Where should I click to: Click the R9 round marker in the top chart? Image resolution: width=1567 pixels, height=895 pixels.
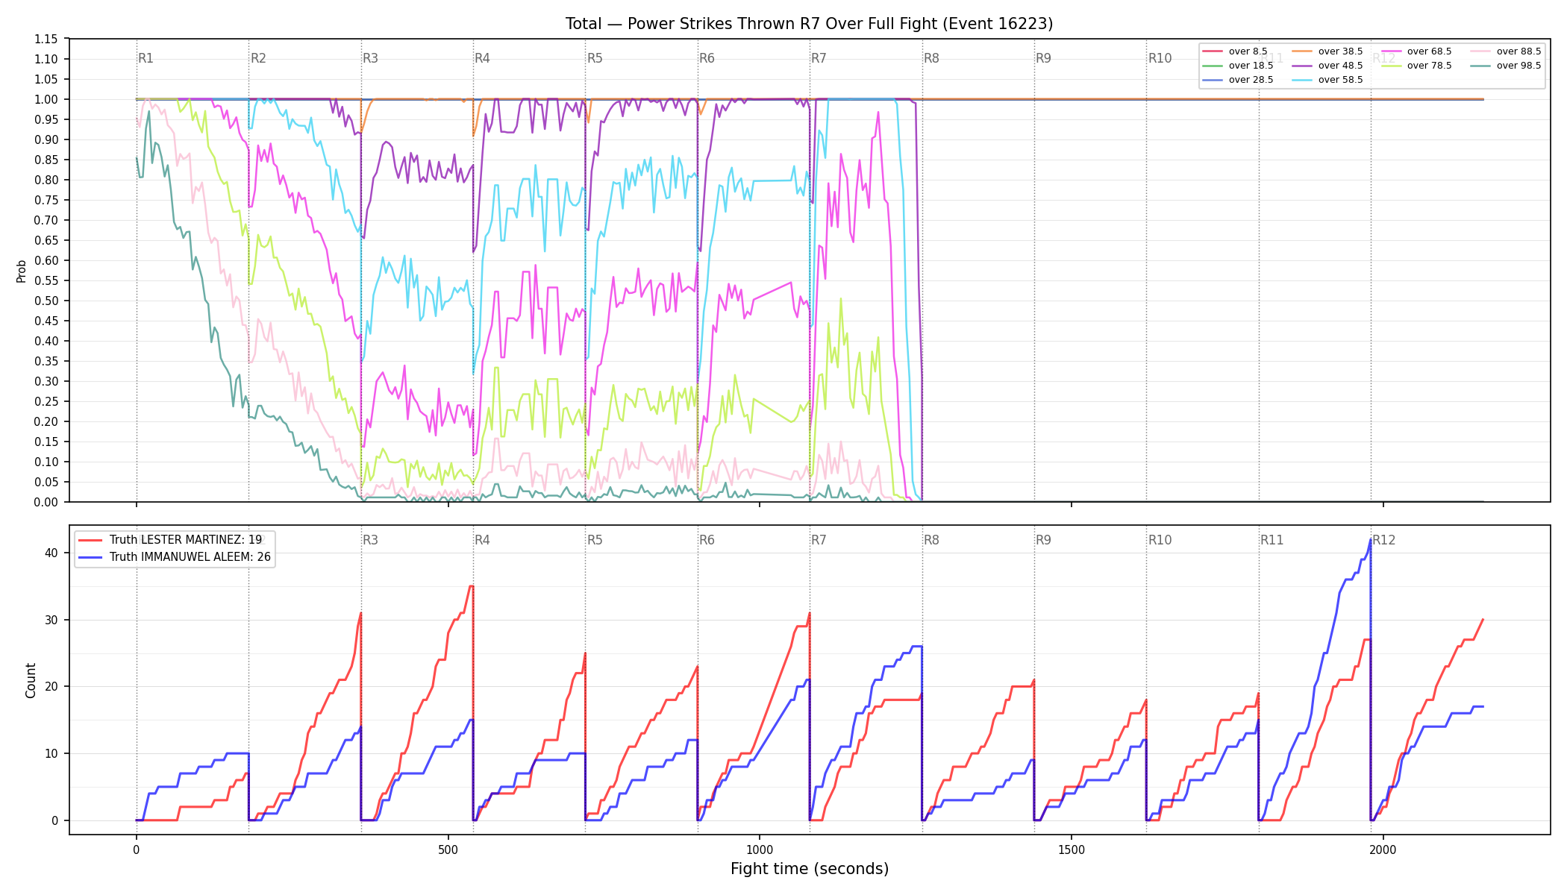click(1043, 58)
